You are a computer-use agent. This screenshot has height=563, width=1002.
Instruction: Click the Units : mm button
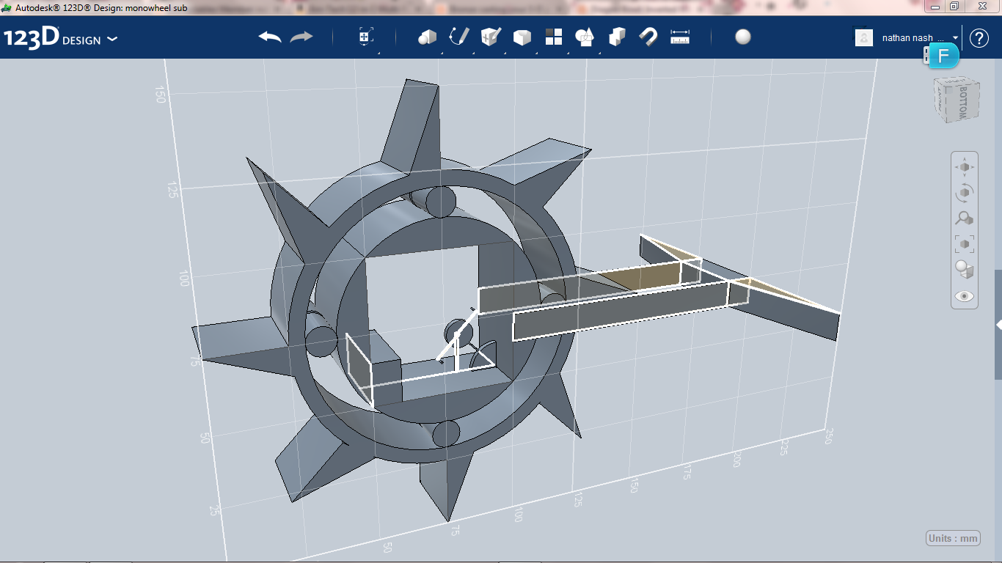(952, 537)
